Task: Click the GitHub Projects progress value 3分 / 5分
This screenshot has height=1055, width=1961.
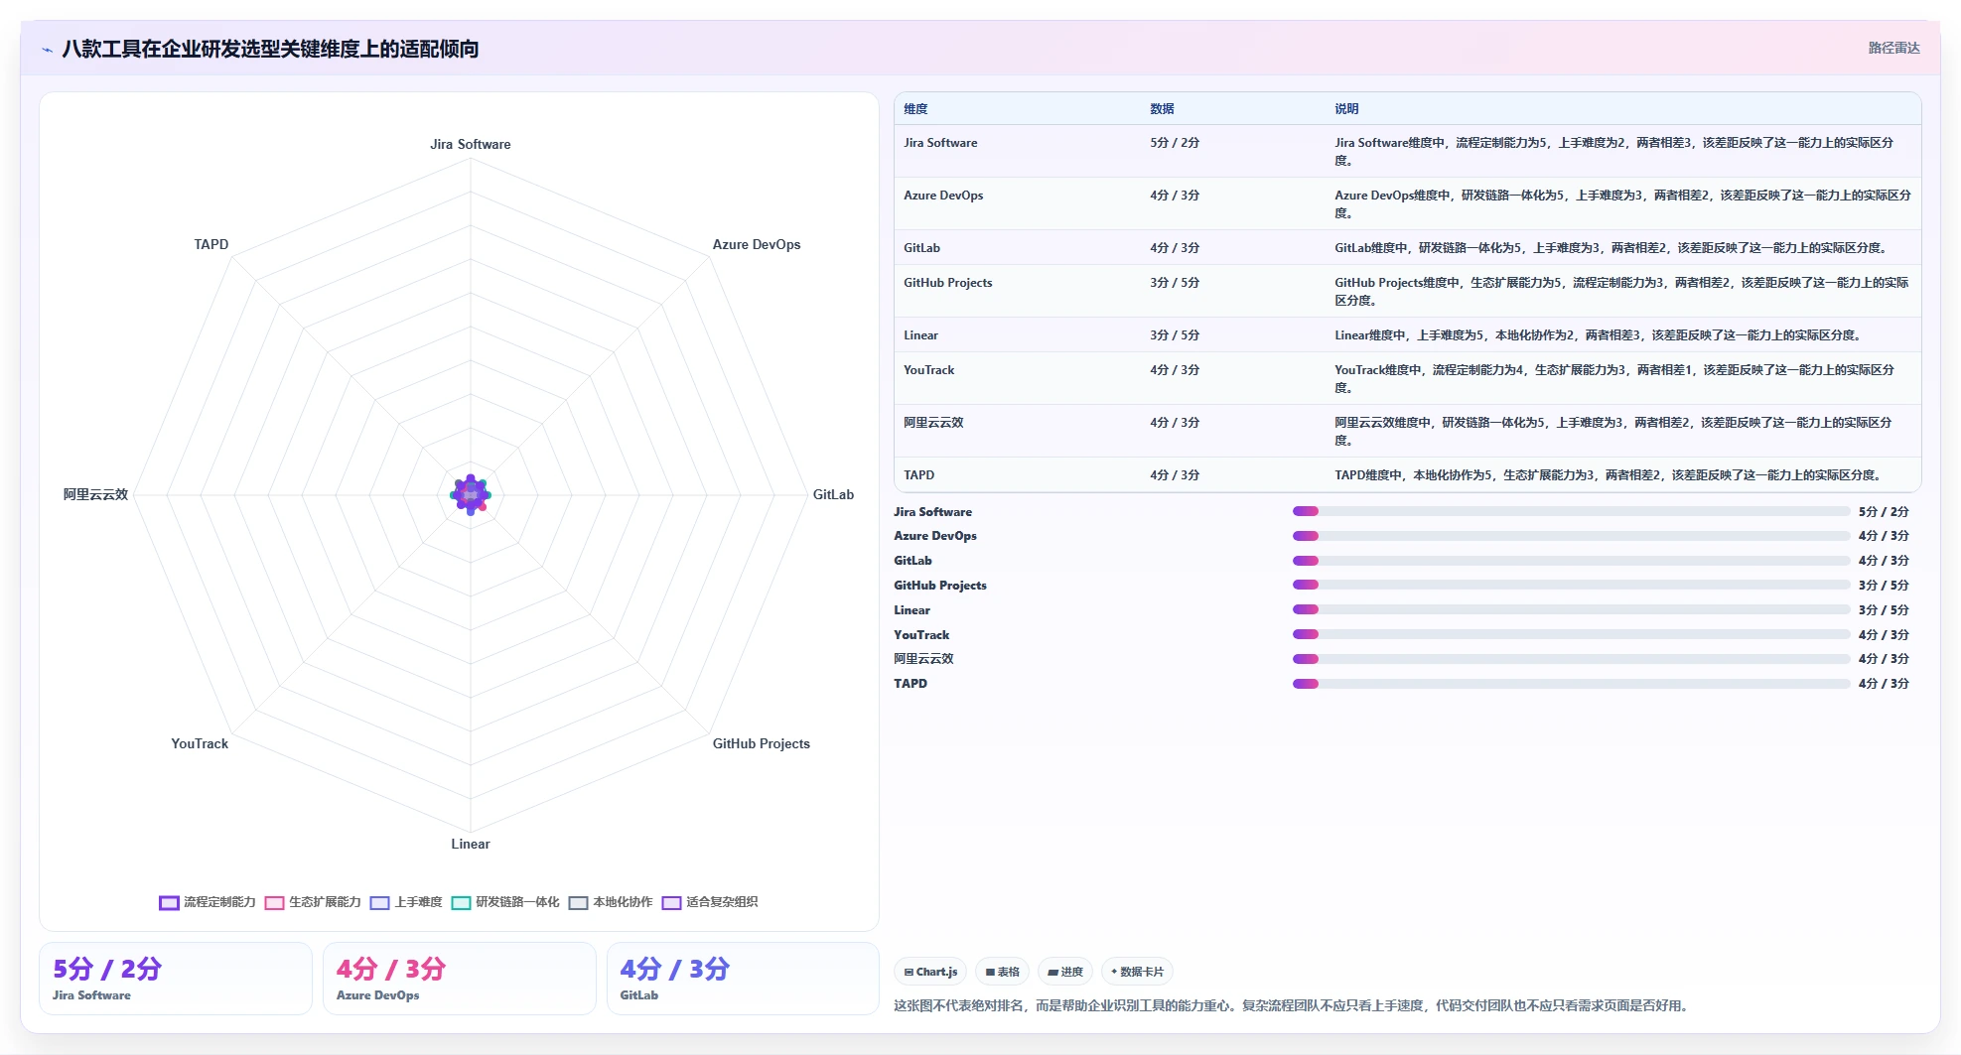Action: [1884, 586]
